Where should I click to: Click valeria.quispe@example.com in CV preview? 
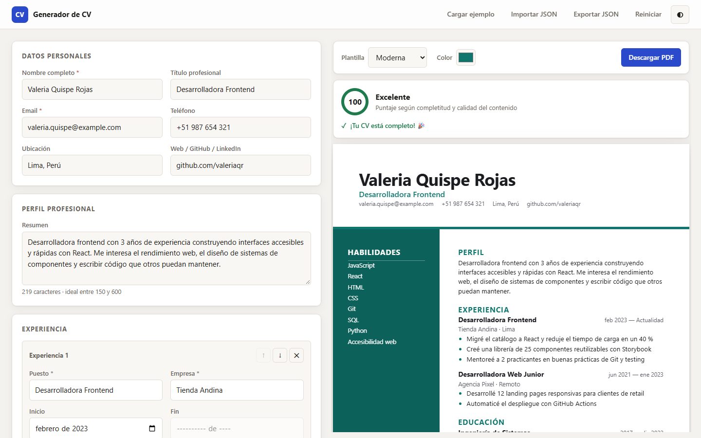(x=396, y=204)
